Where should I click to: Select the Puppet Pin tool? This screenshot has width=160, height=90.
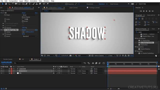[47, 4]
